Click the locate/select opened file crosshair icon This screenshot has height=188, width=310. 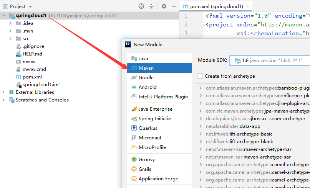click(141, 6)
